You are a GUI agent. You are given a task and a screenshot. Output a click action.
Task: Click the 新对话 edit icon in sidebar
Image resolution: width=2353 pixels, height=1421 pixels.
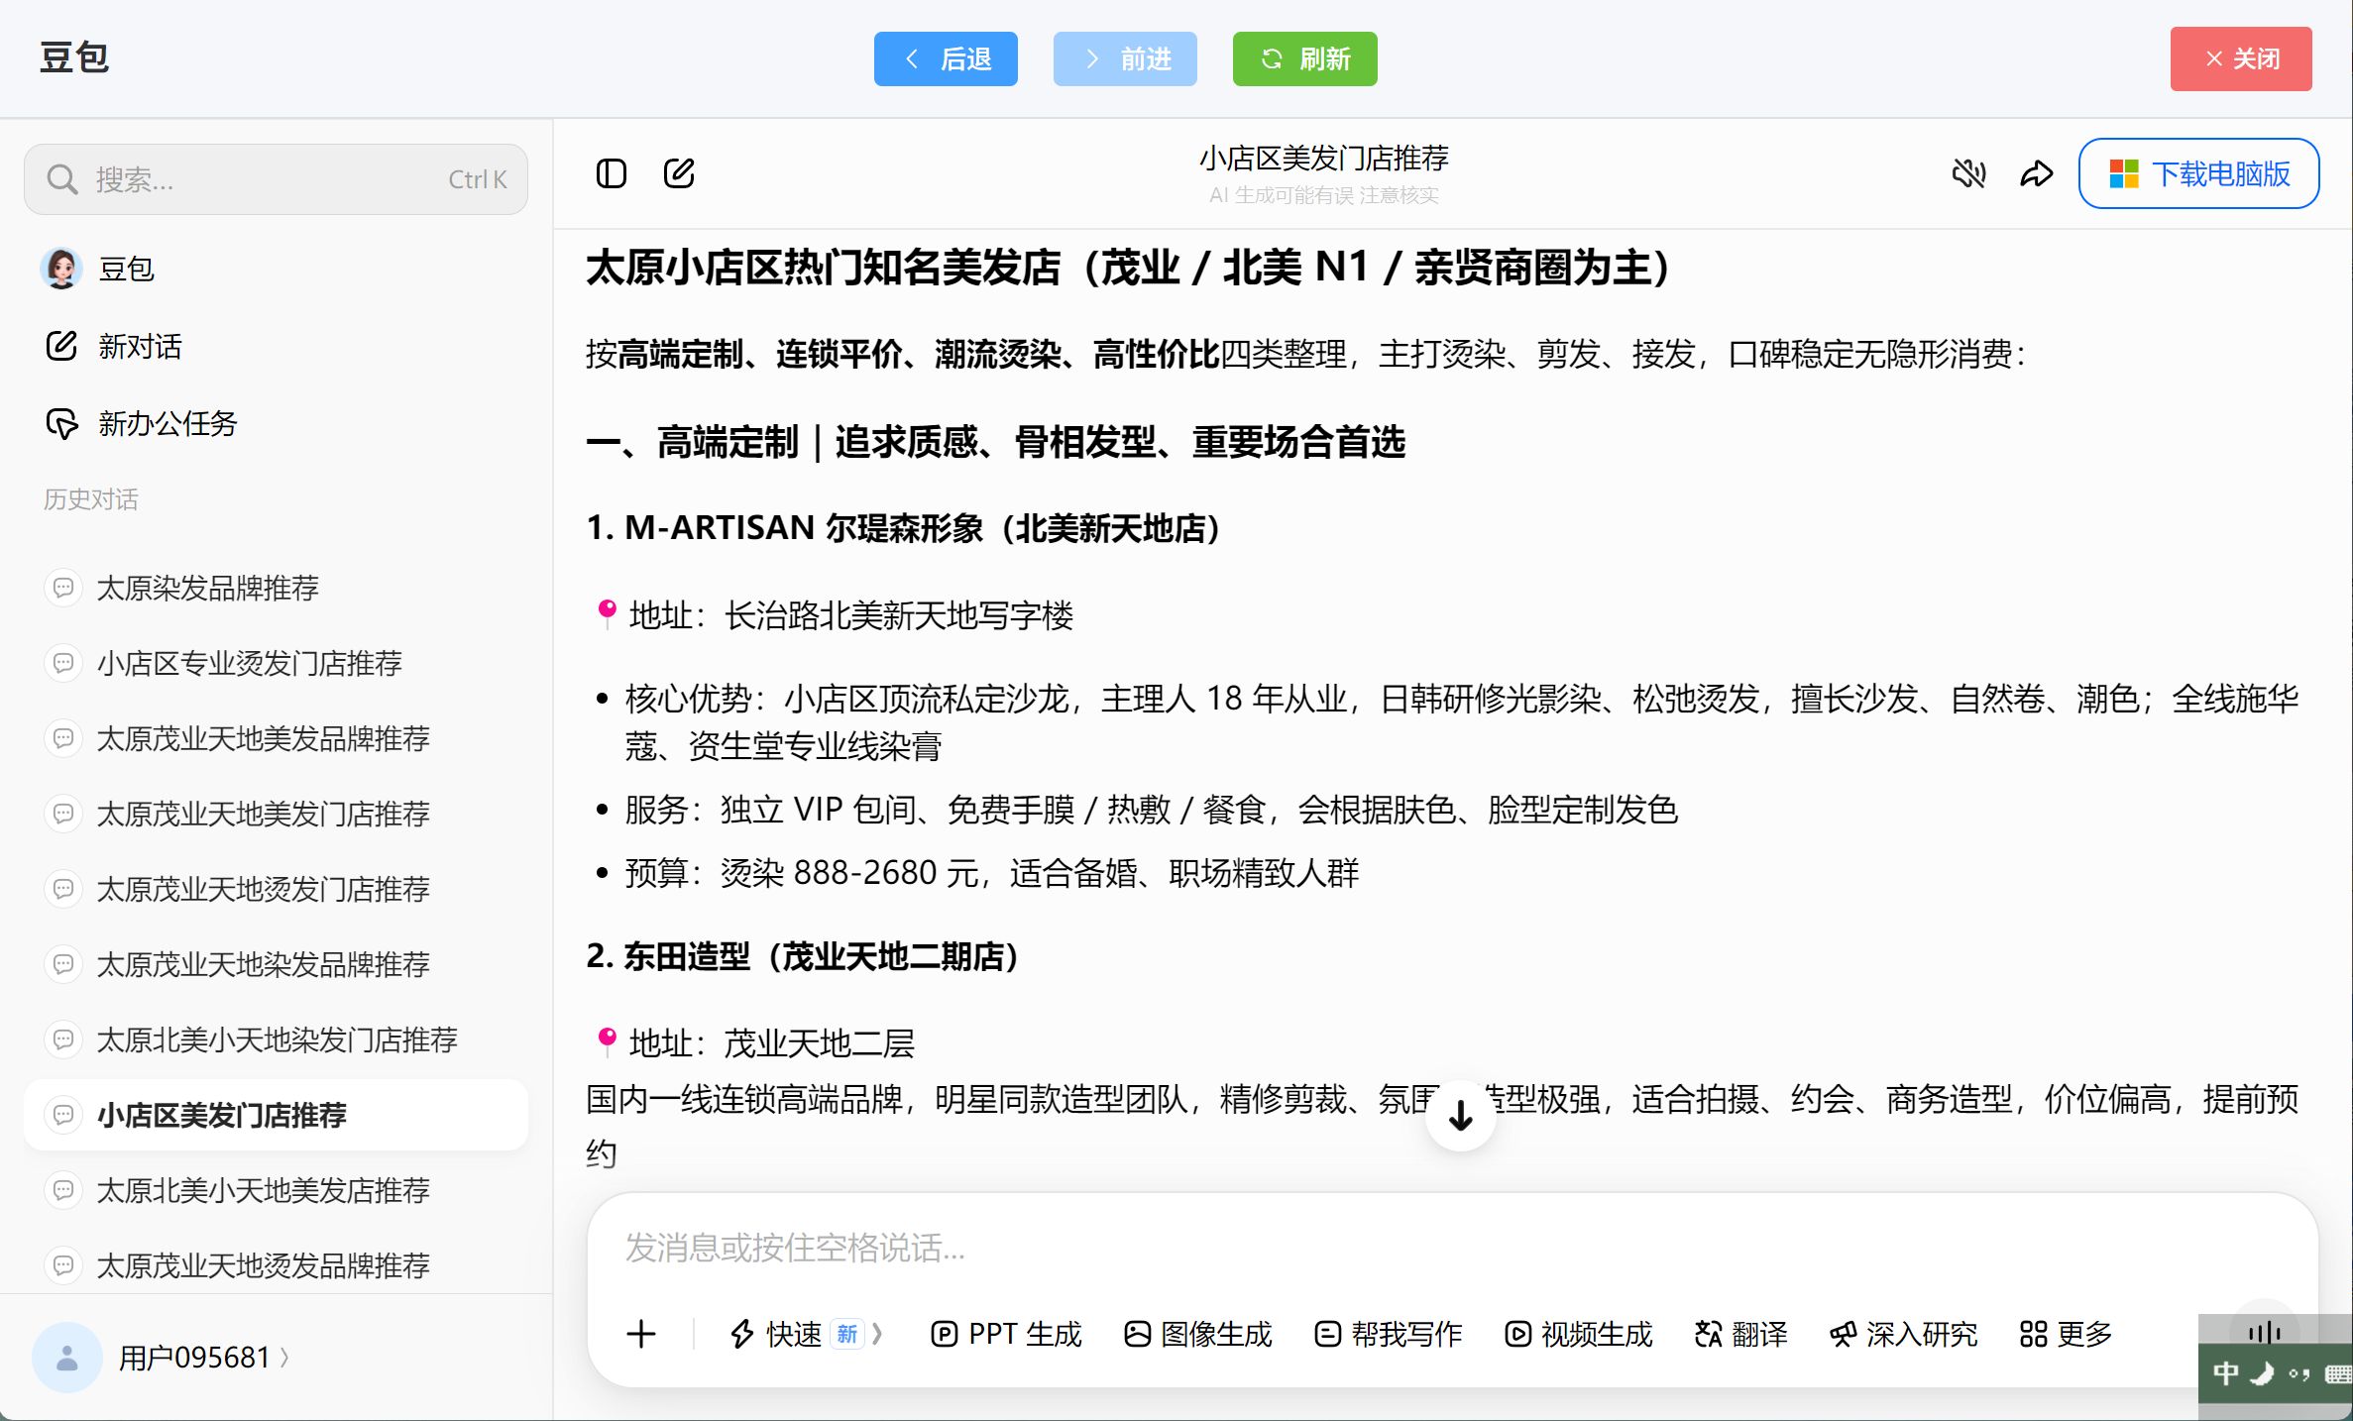coord(61,346)
